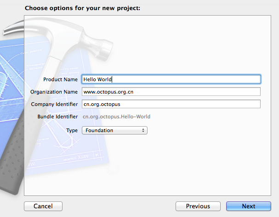The image size is (279, 217).
Task: Click the Product Name label
Action: tap(61, 79)
